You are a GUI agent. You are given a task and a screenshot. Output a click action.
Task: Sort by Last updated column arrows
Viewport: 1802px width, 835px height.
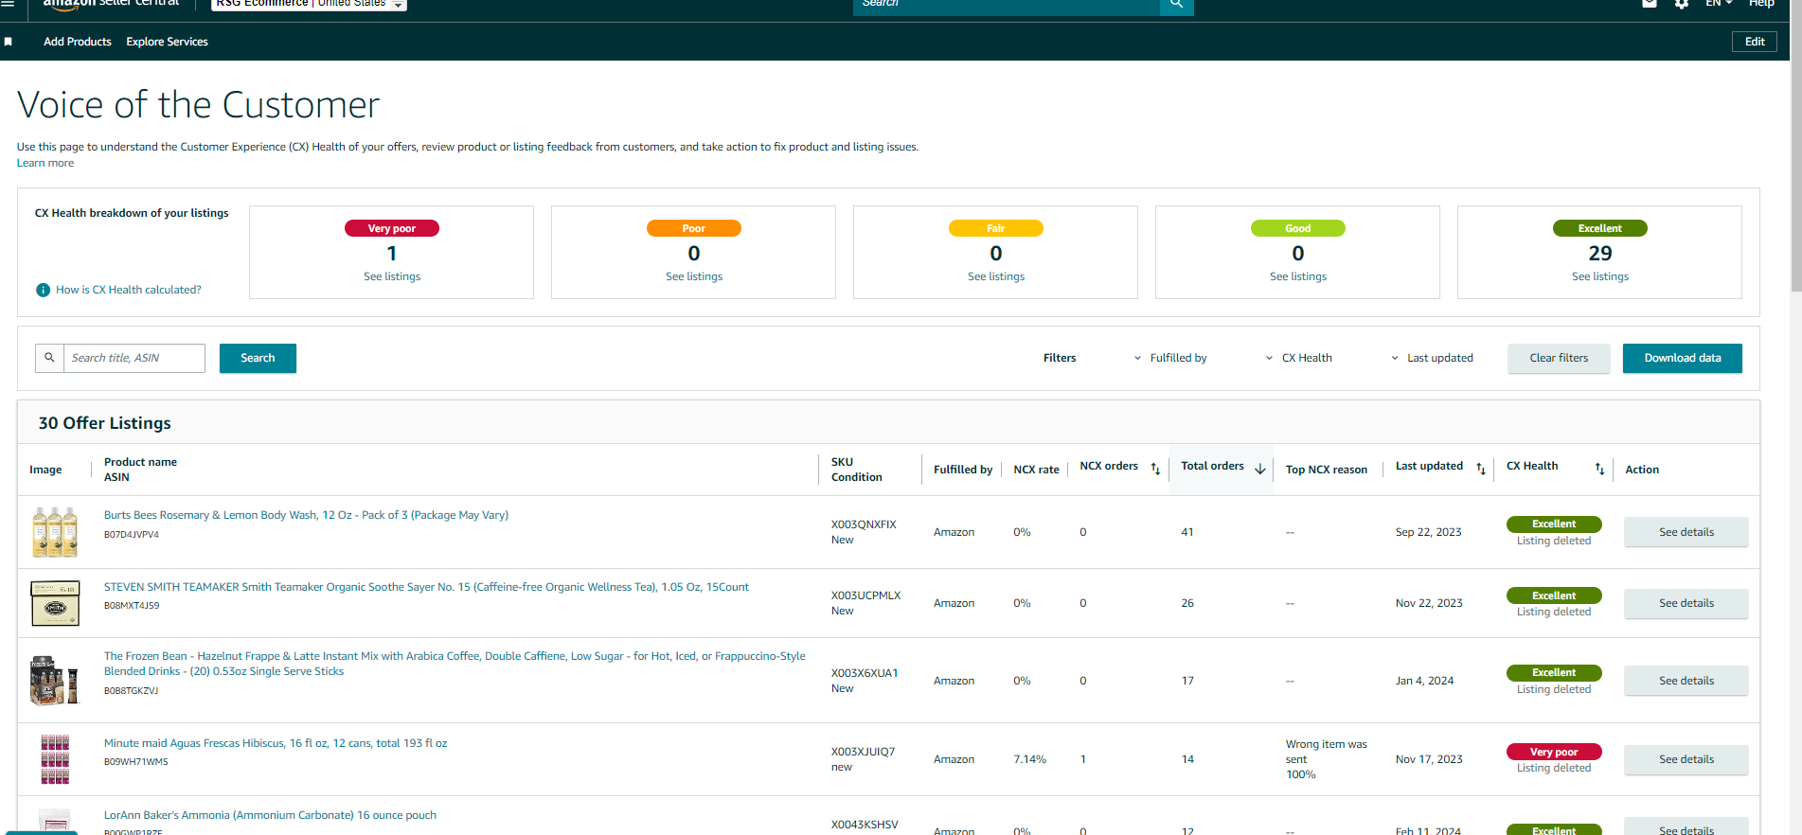(1481, 469)
